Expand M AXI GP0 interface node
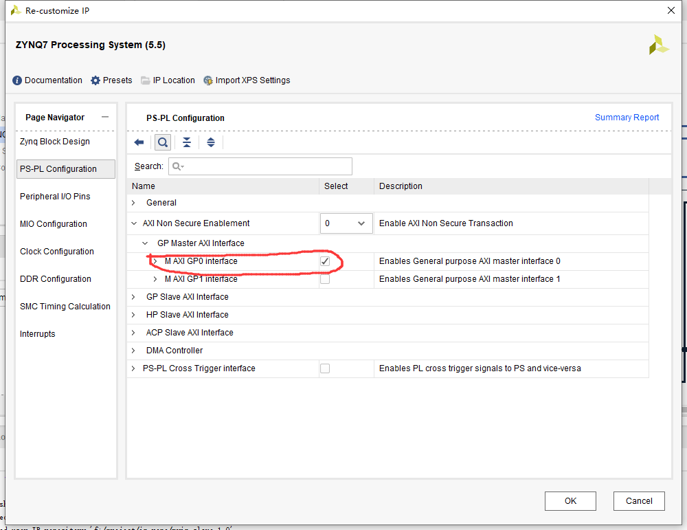This screenshot has height=530, width=687. 155,261
